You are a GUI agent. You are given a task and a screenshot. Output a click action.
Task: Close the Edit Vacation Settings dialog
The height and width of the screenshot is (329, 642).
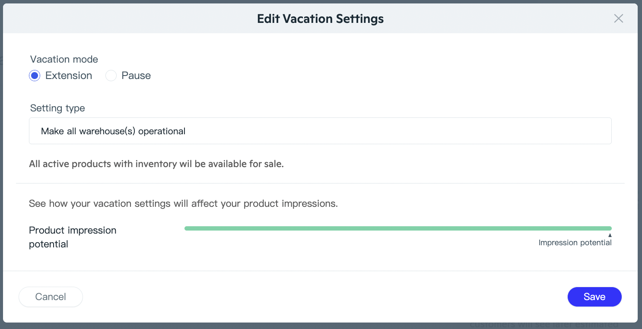[x=618, y=19]
